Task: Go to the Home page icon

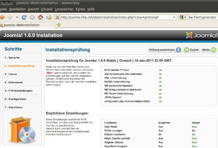Action: click(x=40, y=17)
